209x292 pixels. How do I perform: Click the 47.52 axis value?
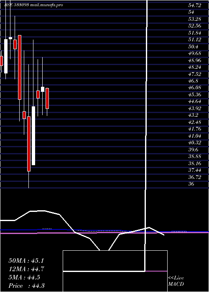195,74
